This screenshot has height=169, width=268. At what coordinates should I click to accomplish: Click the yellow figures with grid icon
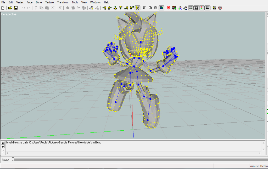tap(215, 8)
